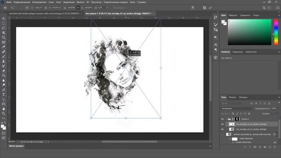Switch to warp mode icon in options bar
281x158 pixels.
click(x=193, y=8)
